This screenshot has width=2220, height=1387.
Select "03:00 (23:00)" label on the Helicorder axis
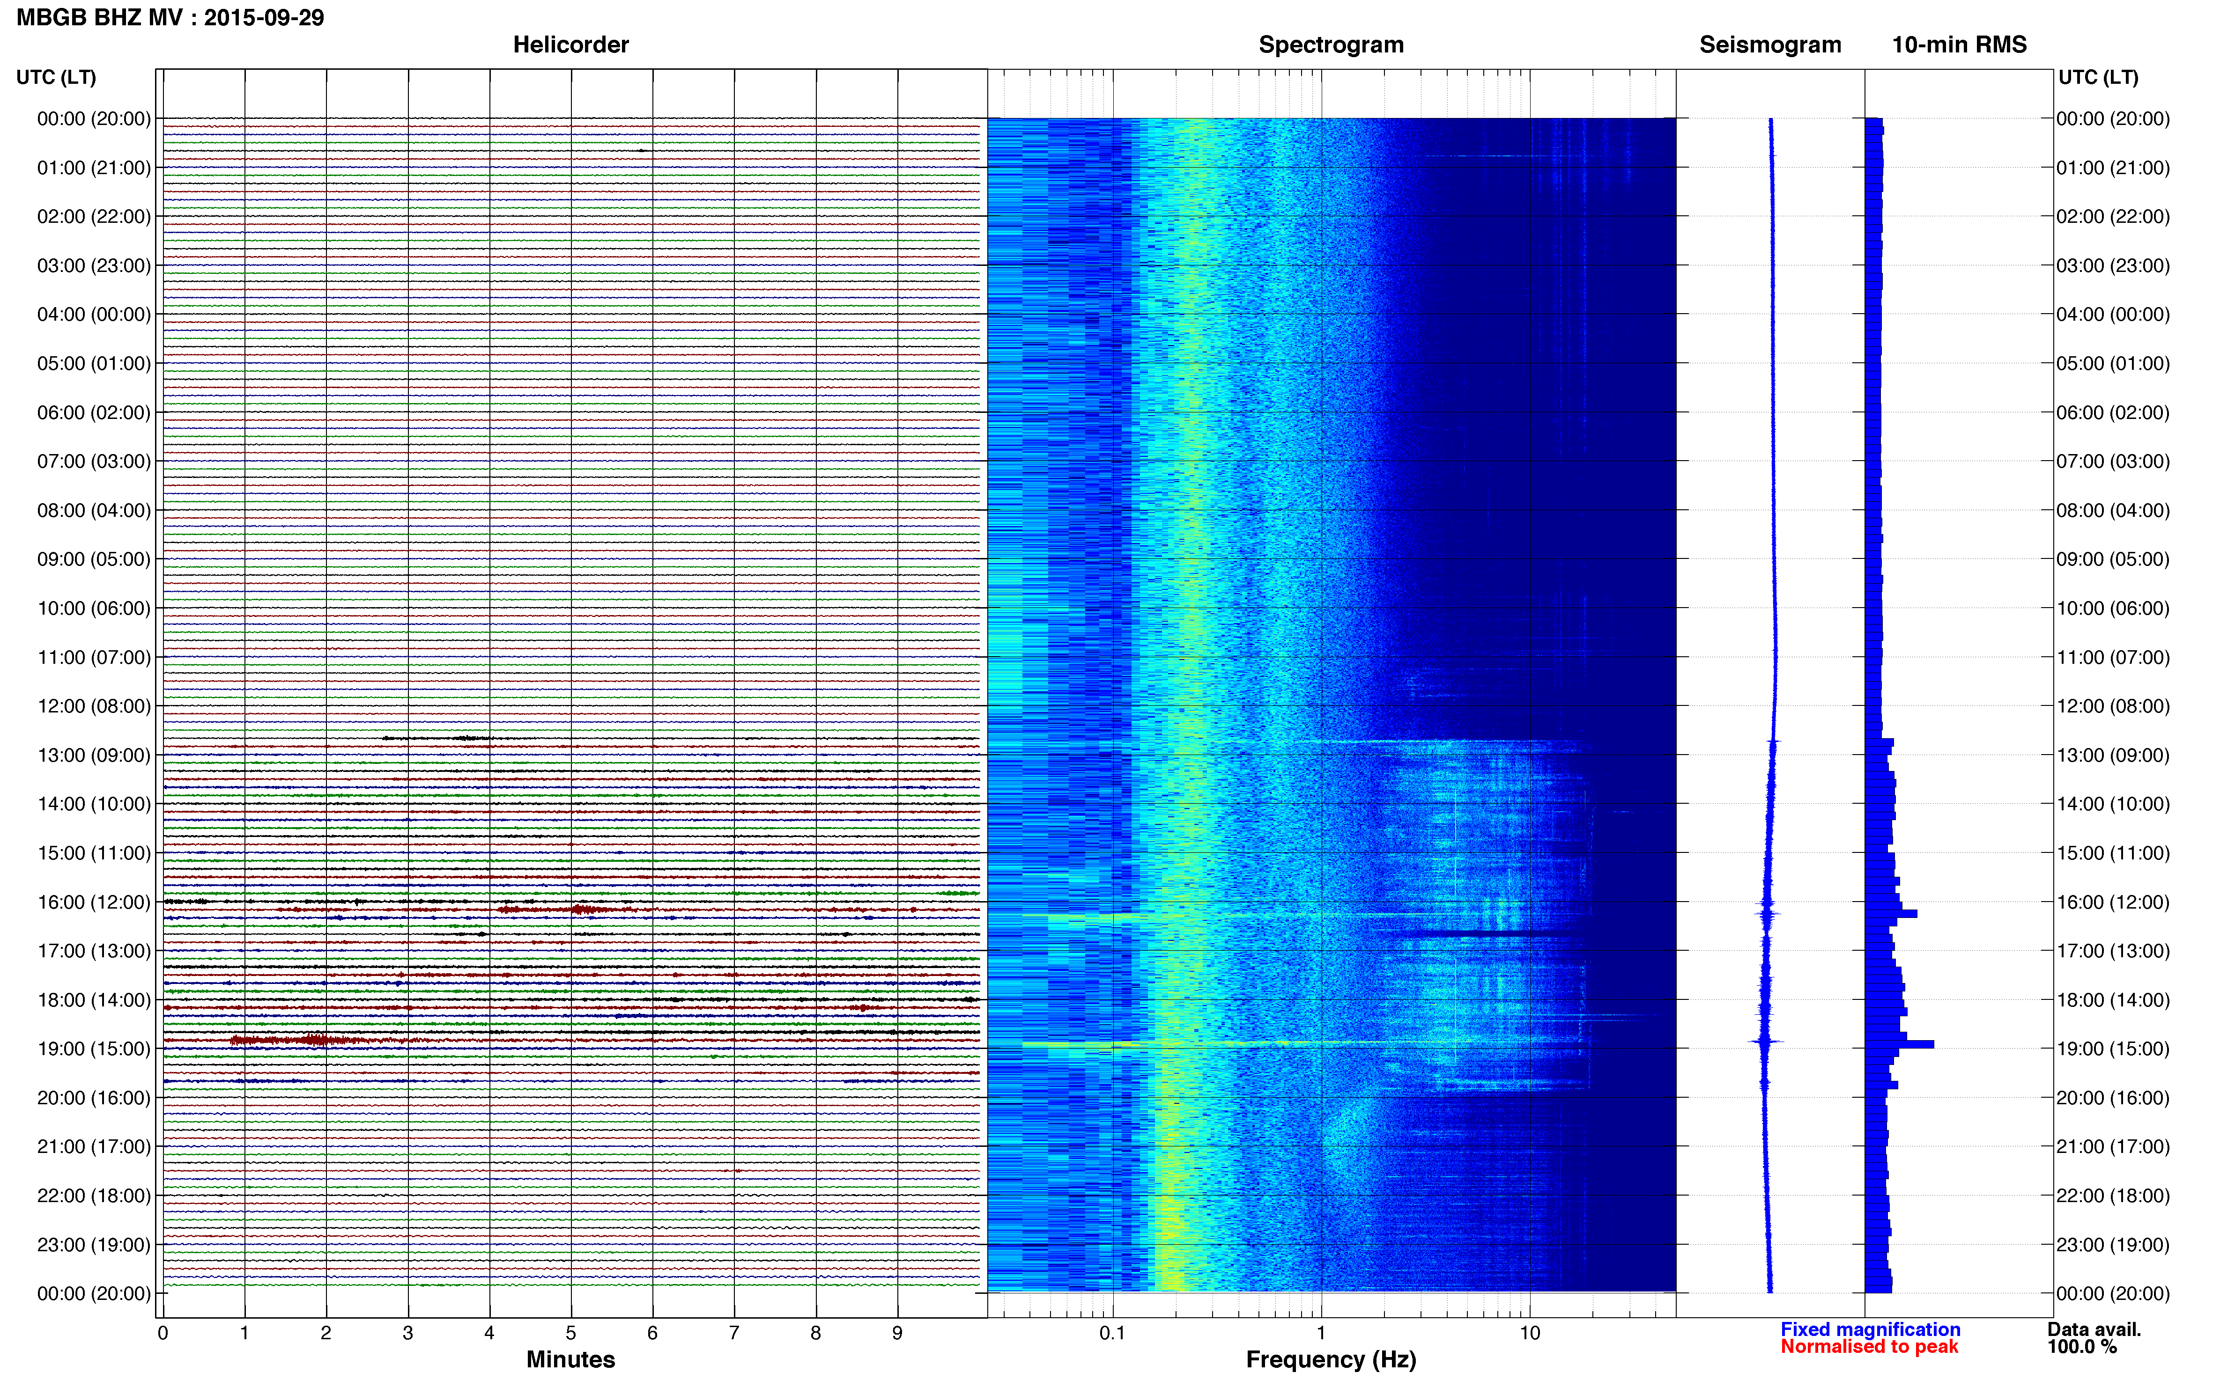click(x=94, y=266)
